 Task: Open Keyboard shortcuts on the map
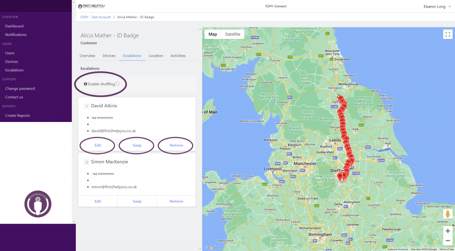(398, 249)
